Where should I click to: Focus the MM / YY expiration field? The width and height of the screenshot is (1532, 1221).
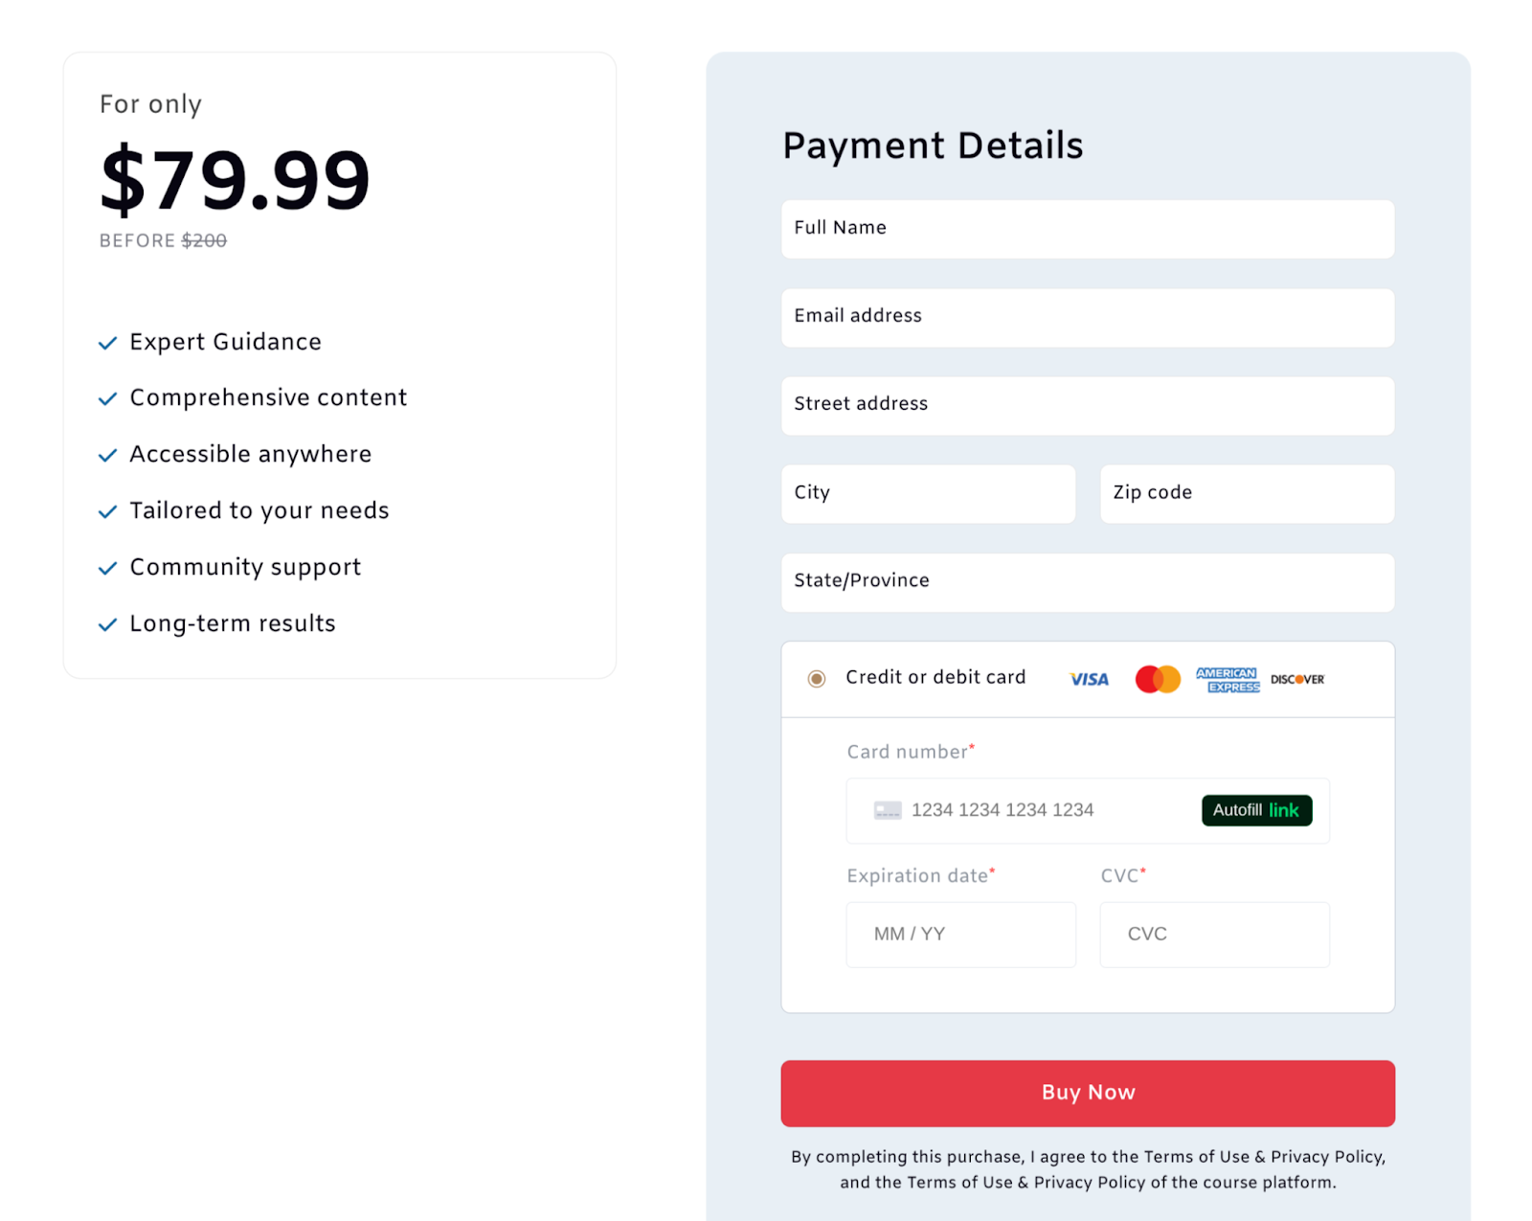[x=960, y=934]
